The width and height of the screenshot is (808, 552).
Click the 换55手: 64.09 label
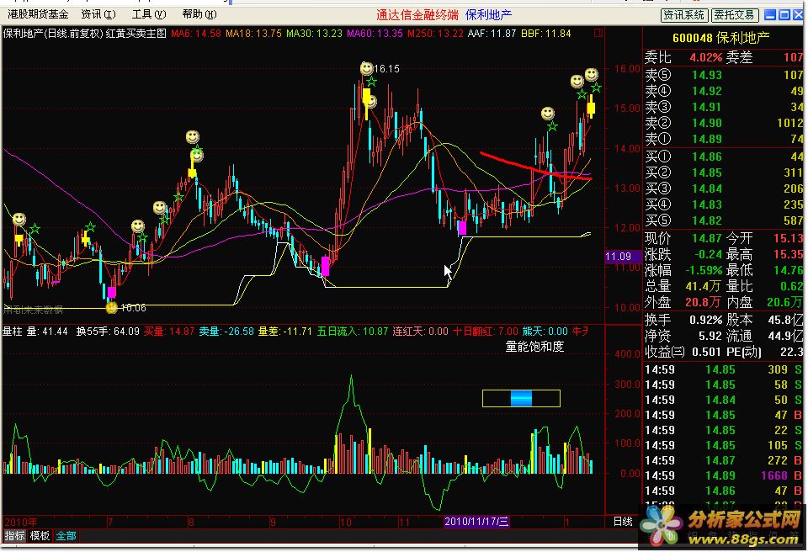[x=108, y=331]
